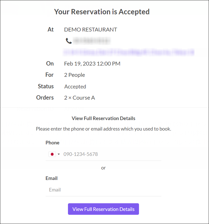Focus the Email input field
This screenshot has height=224, width=209.
[x=103, y=190]
